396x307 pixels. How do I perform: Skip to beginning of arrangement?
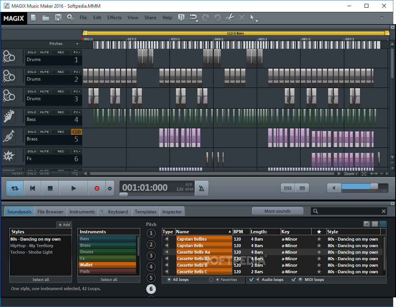coord(33,188)
